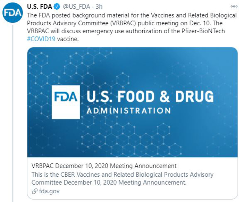Click the blue verified badge
This screenshot has width=243, height=202.
[x=57, y=7]
